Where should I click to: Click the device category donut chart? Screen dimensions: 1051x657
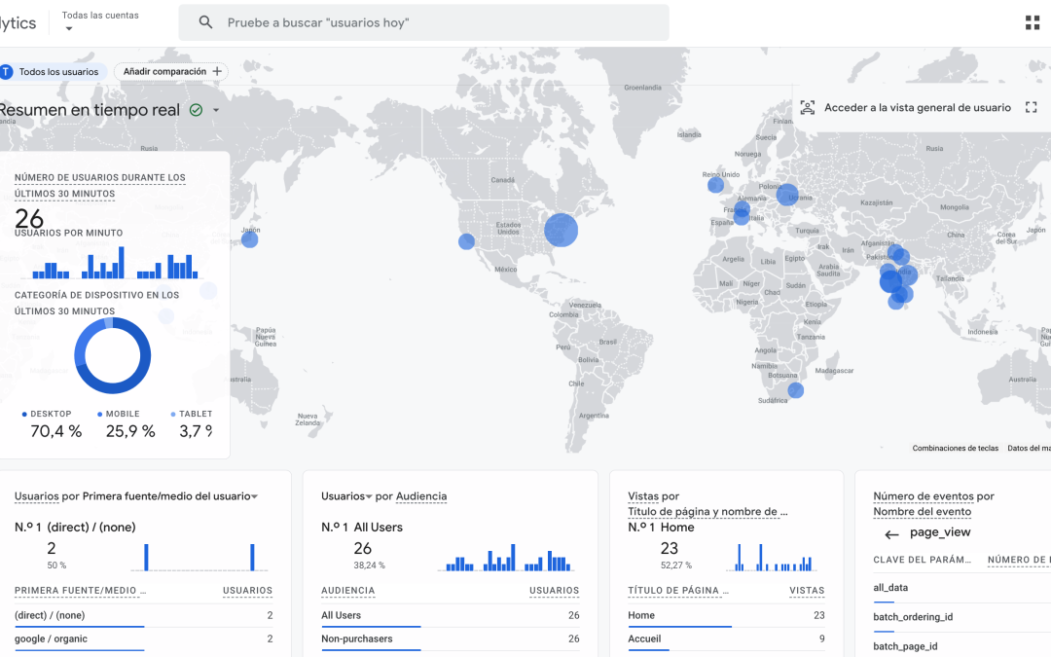[113, 356]
